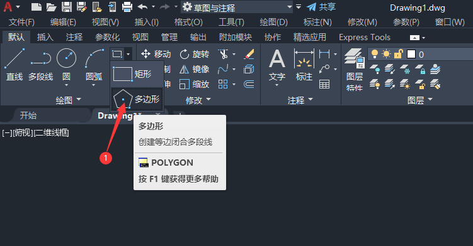Open the 修改(M) menu
This screenshot has height=246, width=473.
click(362, 22)
